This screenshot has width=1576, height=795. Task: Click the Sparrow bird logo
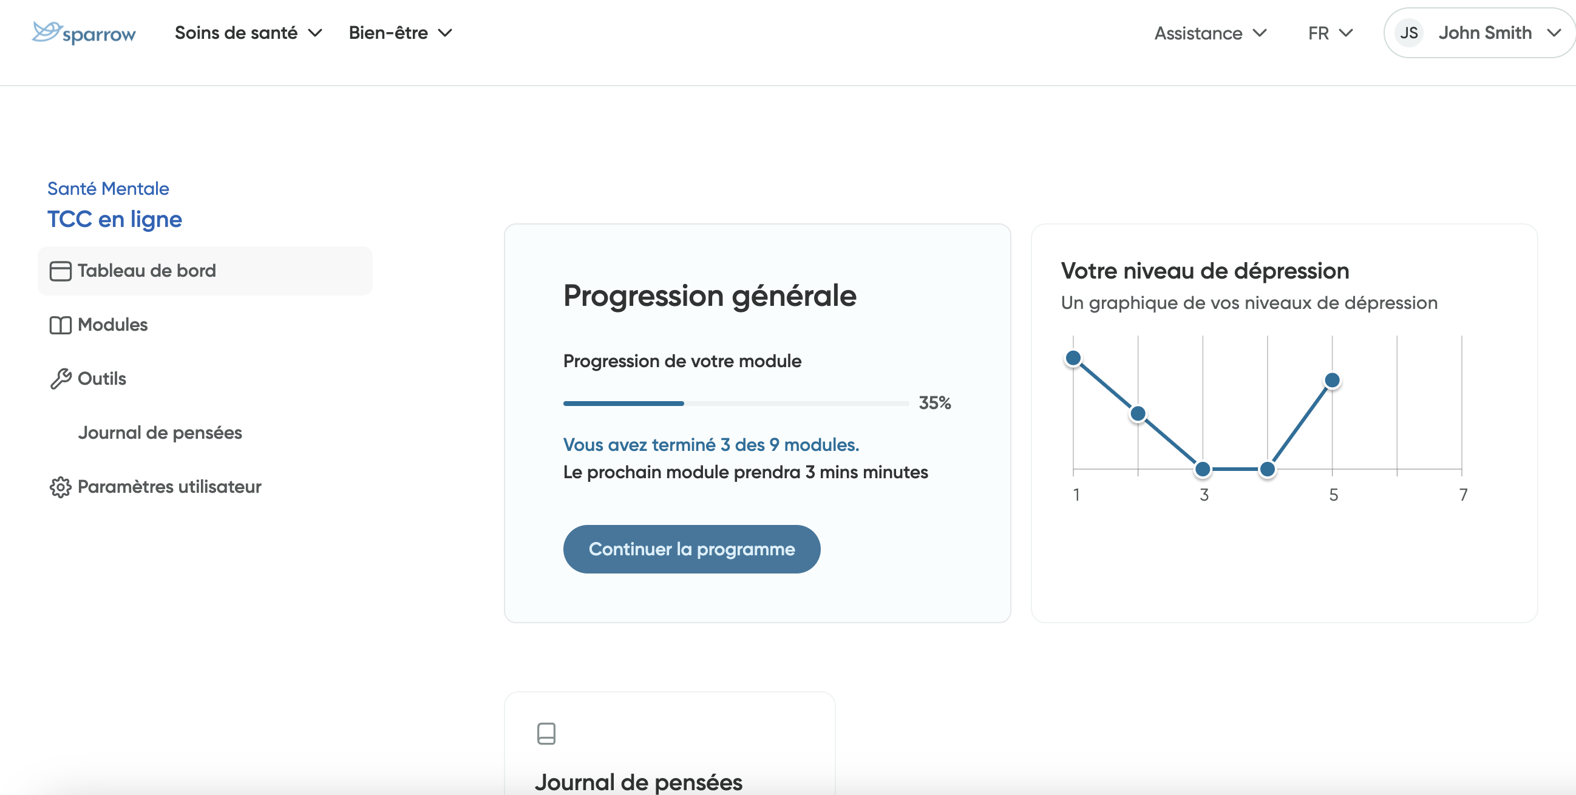pyautogui.click(x=46, y=32)
